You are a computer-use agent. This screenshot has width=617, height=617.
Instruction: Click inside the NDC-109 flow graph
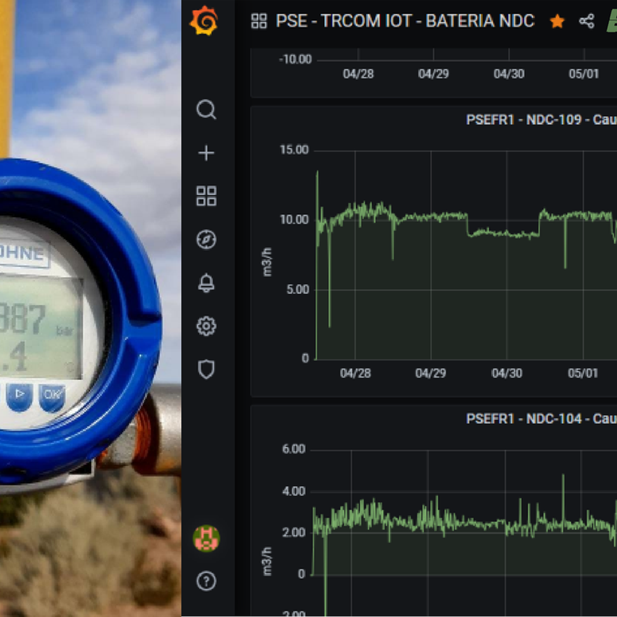coord(465,285)
